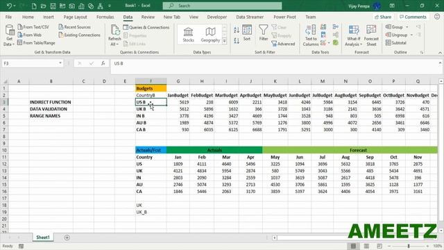
Task: Show Queries & Connections pane
Action: point(146,27)
